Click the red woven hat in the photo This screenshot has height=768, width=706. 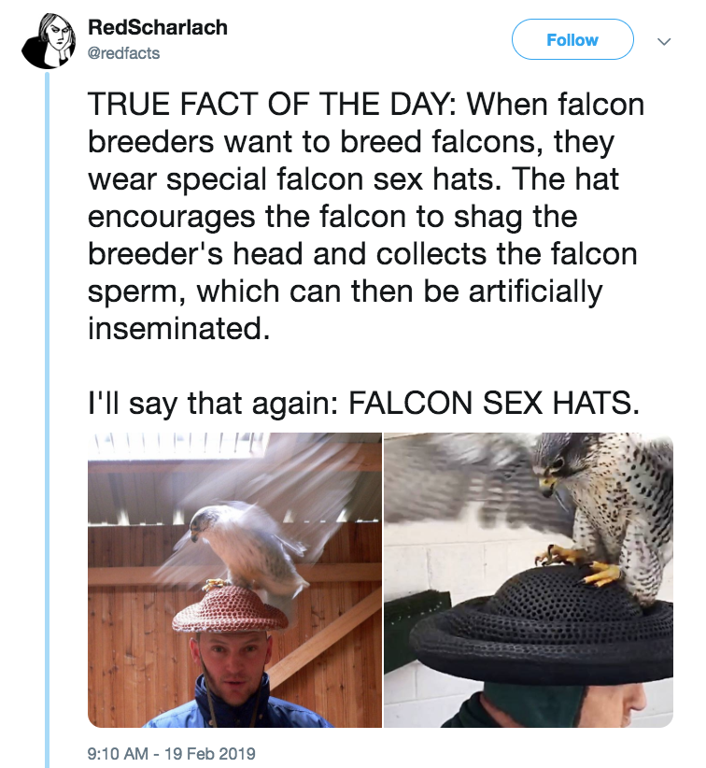[x=230, y=610]
